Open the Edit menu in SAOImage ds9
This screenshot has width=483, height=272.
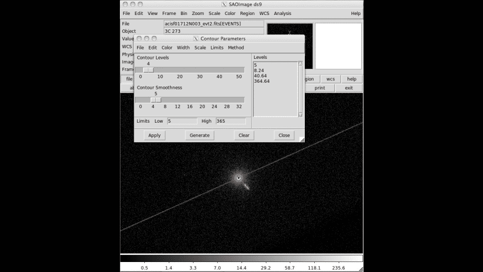coord(139,13)
